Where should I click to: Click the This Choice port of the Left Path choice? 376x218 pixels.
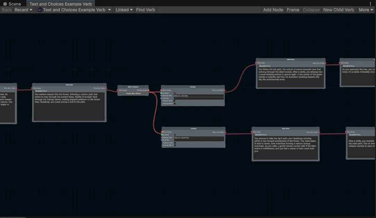click(161, 90)
